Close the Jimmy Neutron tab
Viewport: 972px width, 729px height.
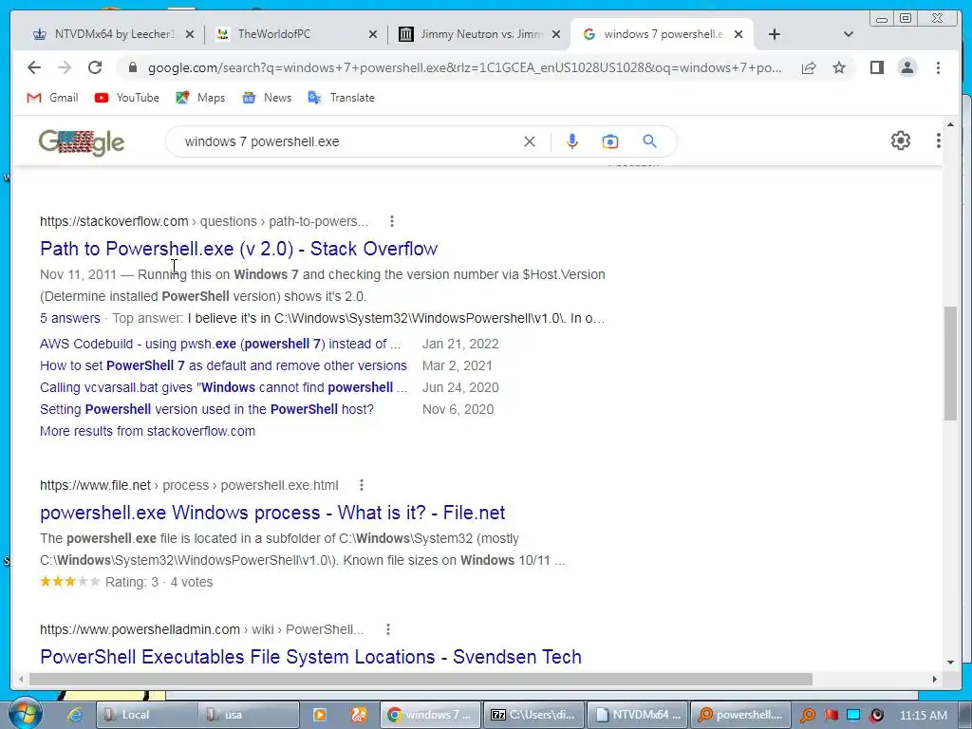click(556, 35)
